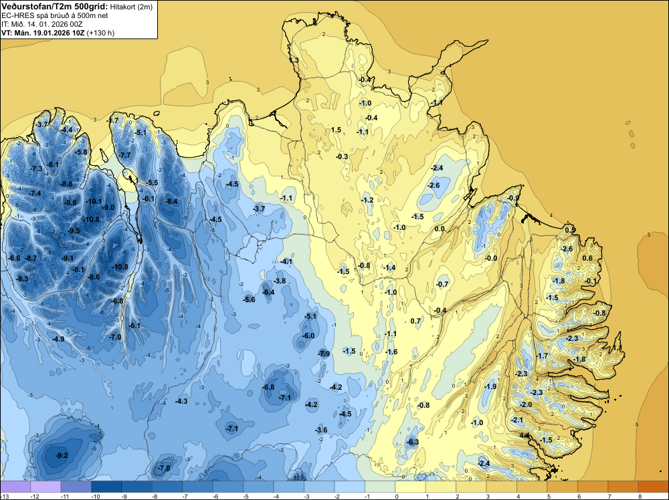The width and height of the screenshot is (669, 500).
Task: Select the '-7.7' temperature label
Action: pos(124,154)
